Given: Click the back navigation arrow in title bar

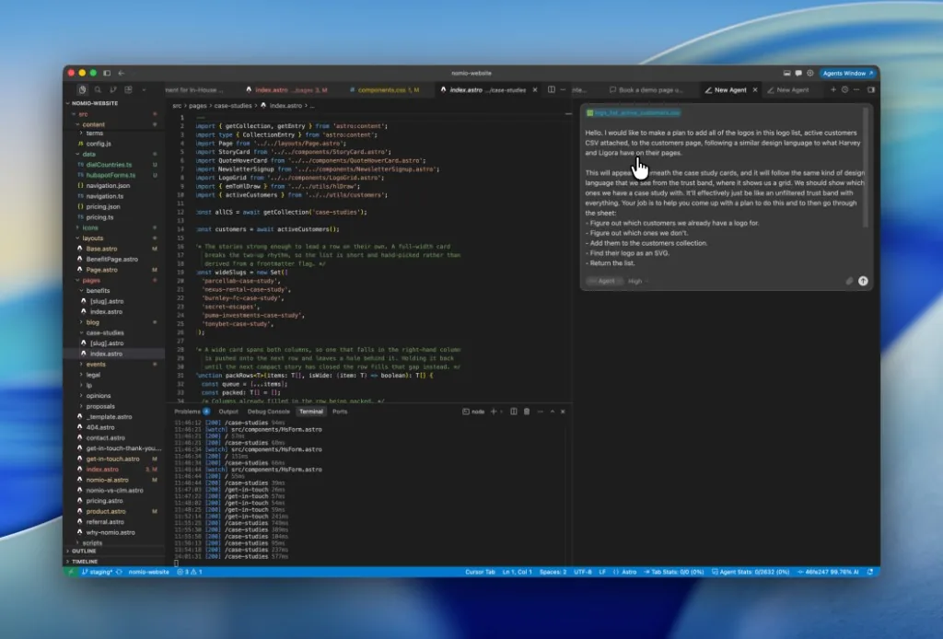Looking at the screenshot, I should (x=122, y=73).
